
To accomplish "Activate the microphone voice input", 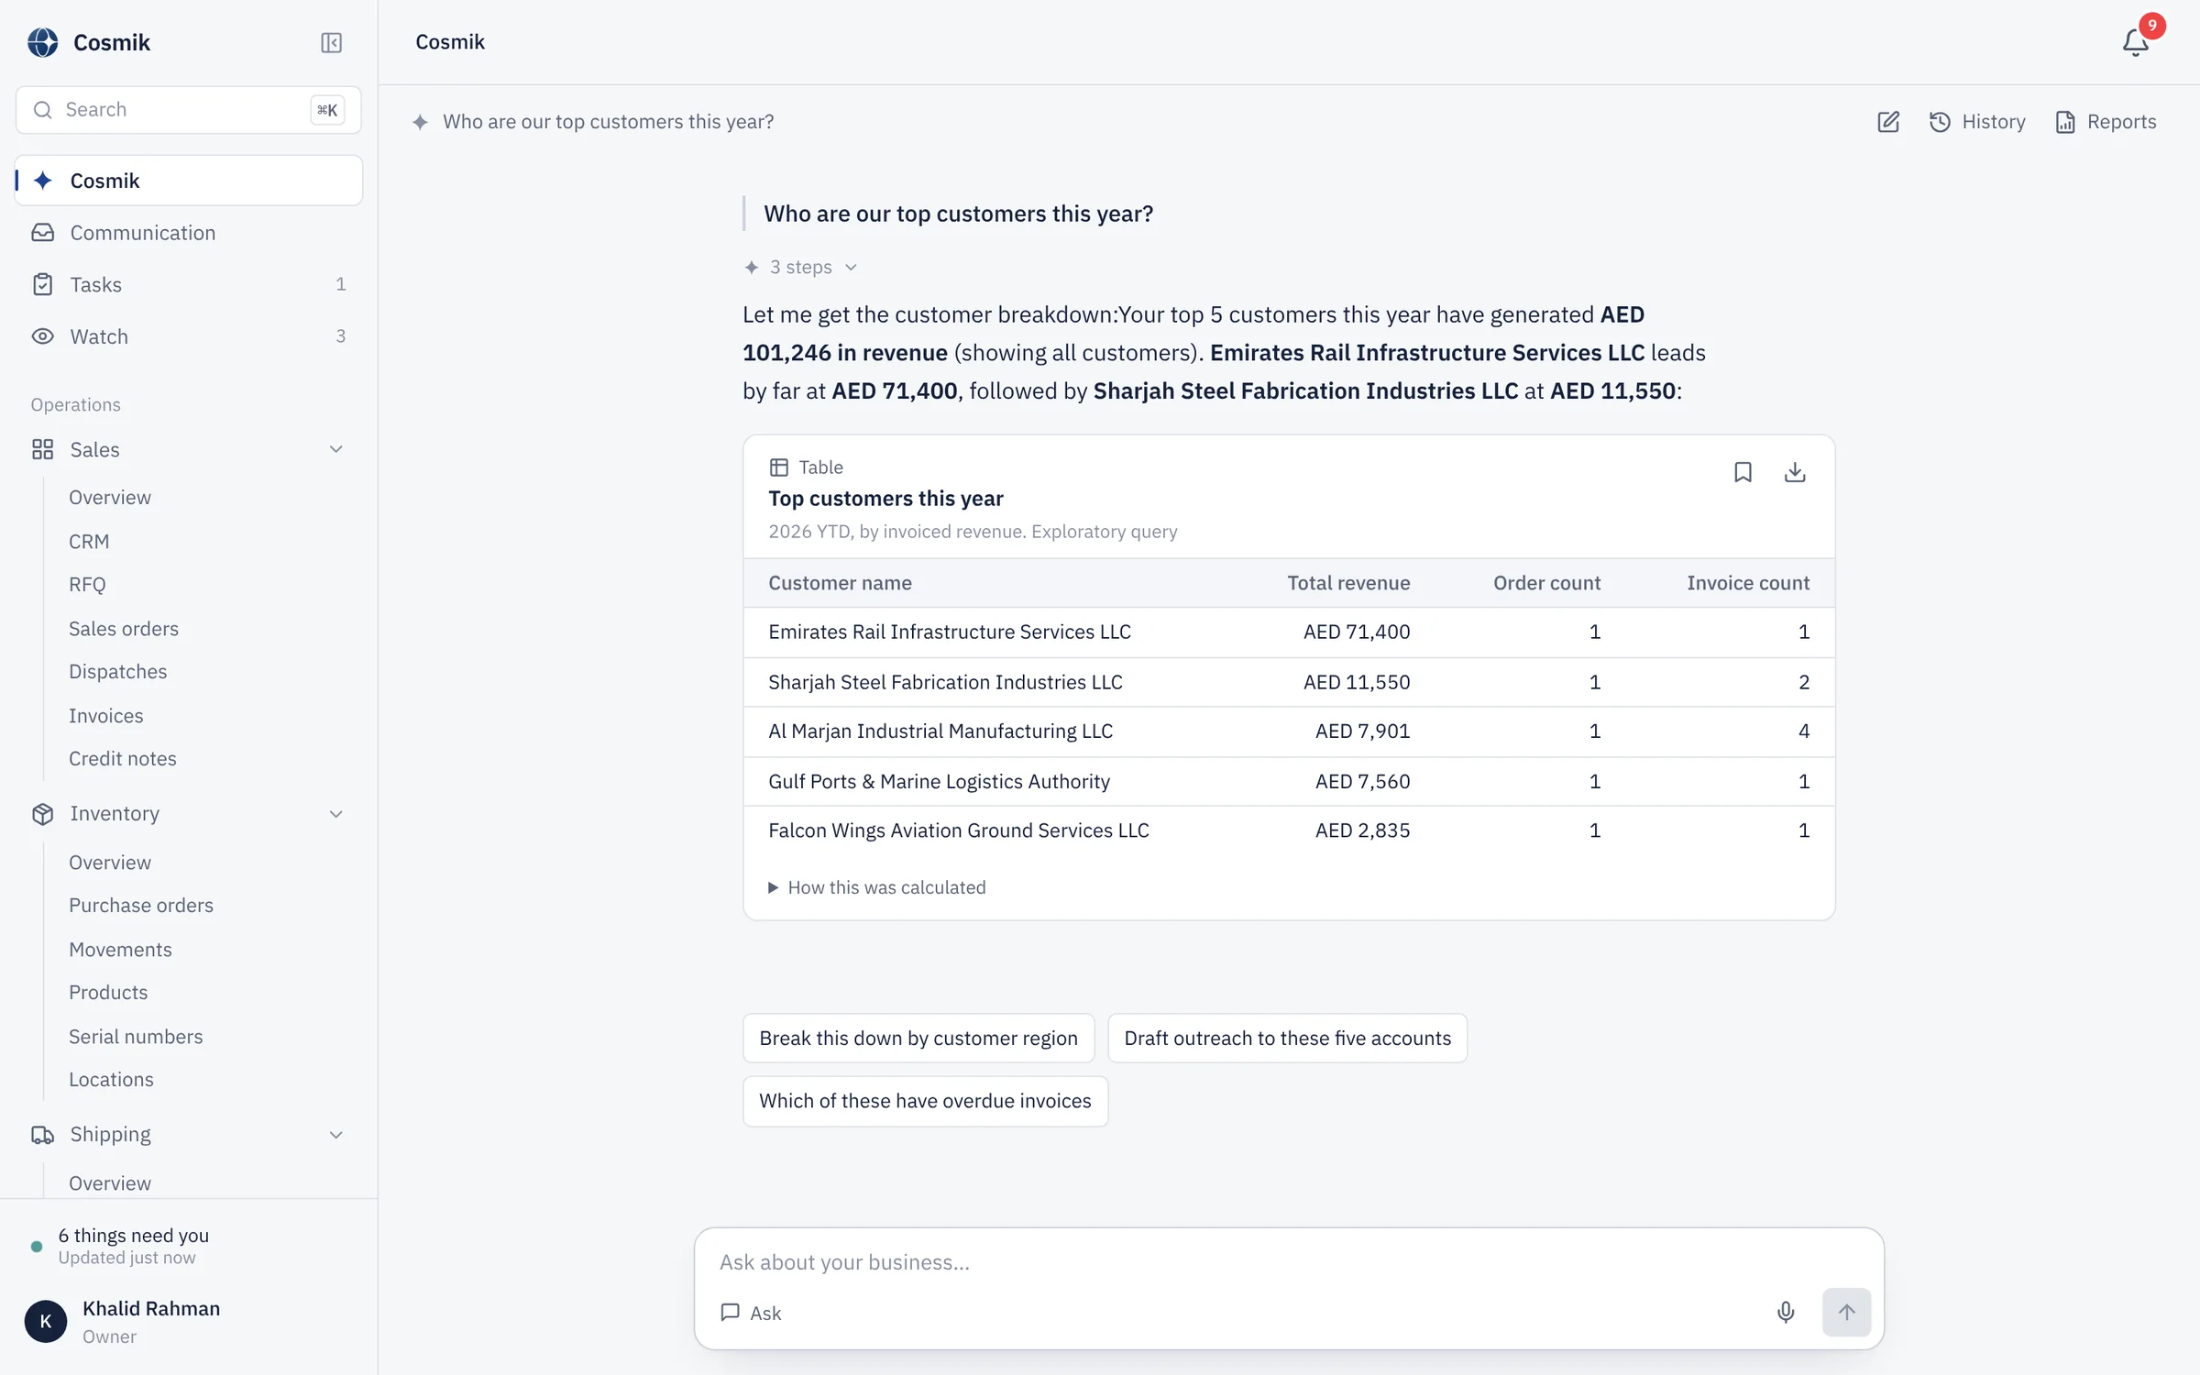I will pos(1786,1312).
